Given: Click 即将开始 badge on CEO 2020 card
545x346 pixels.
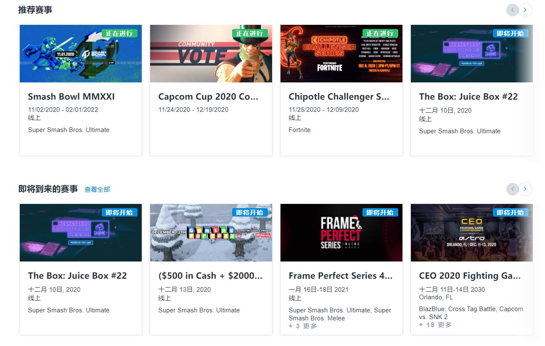Looking at the screenshot, I should 511,212.
